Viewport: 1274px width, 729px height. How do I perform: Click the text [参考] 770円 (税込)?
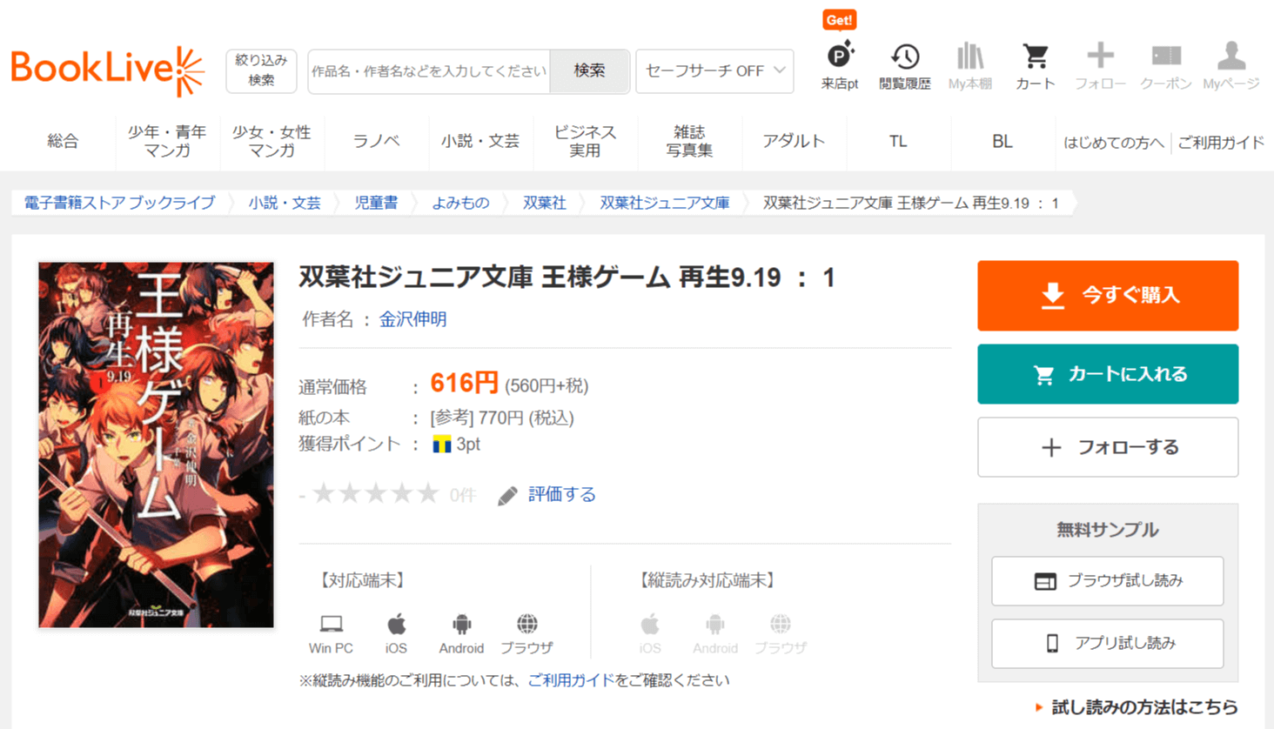coord(502,418)
